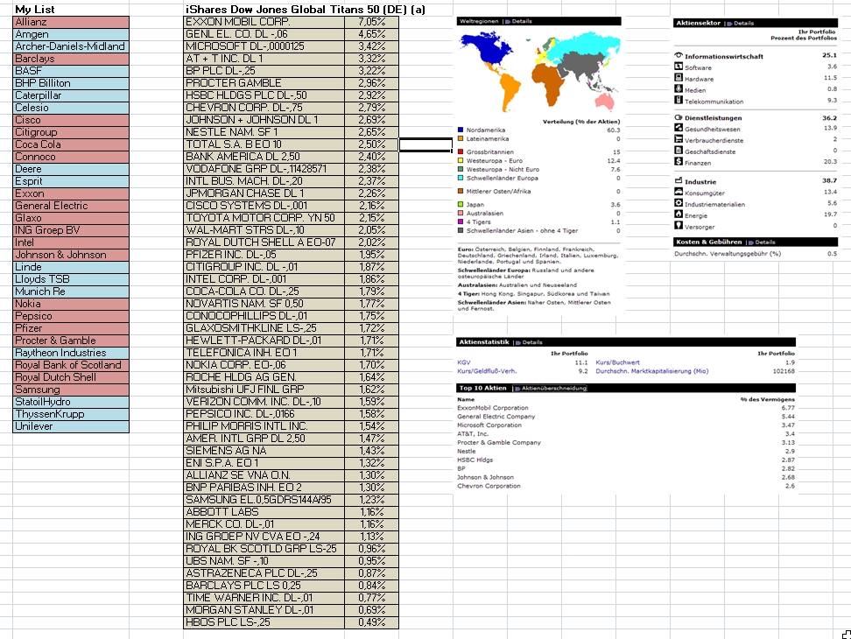Click the Geschäftsdienste sector icon
The image size is (851, 639).
678,151
